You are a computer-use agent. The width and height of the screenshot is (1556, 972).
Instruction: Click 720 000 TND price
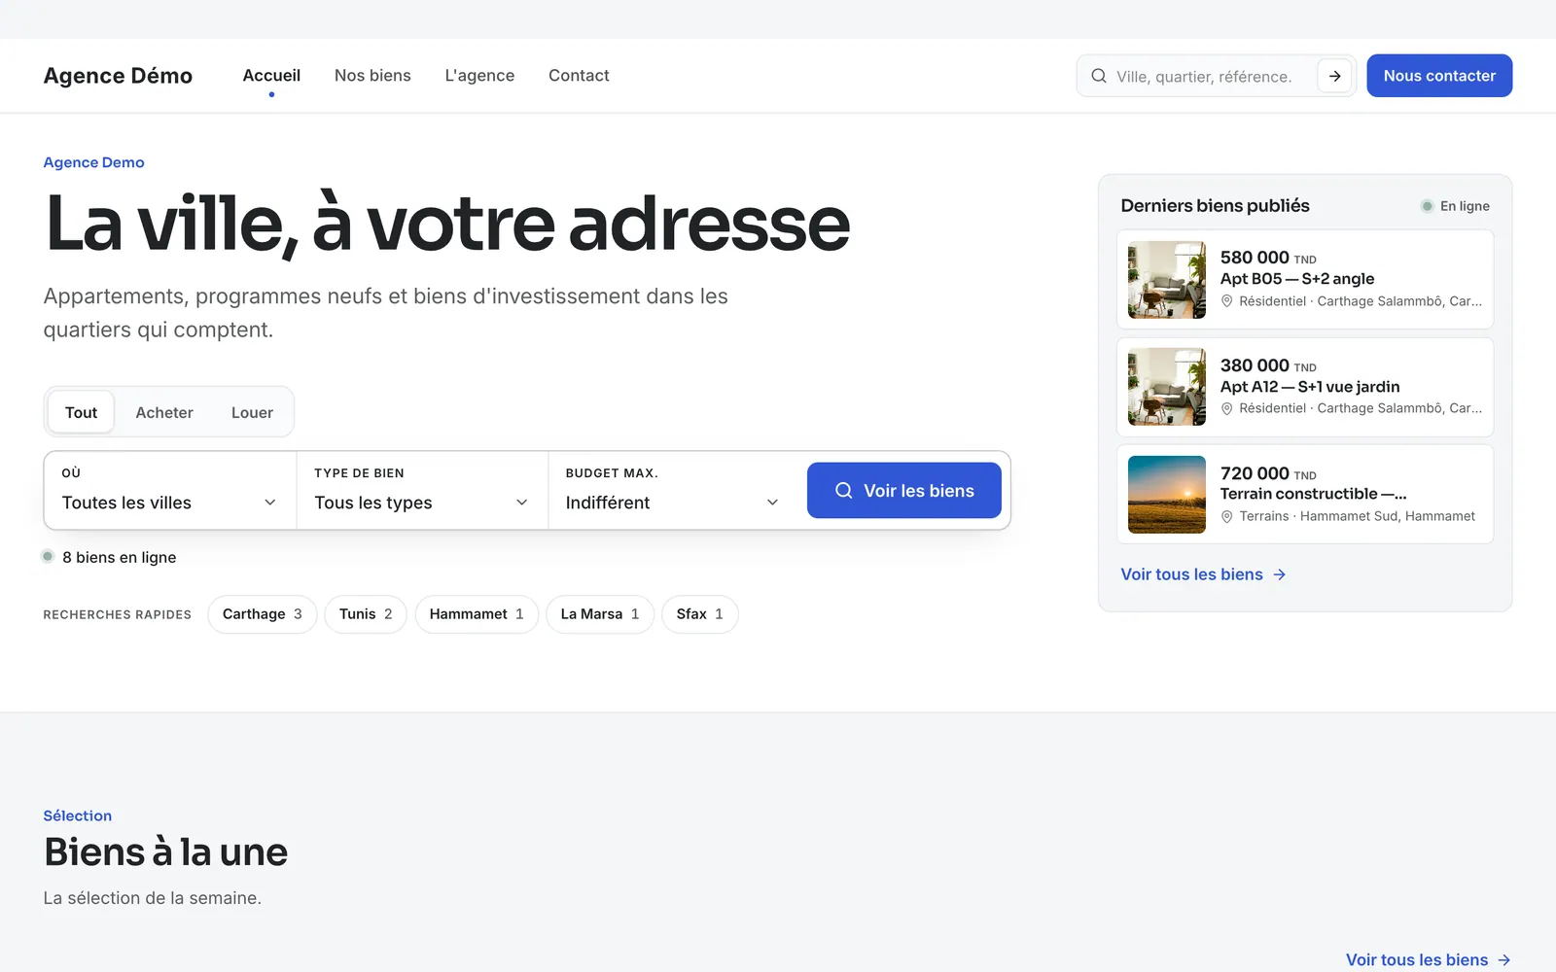[1268, 473]
